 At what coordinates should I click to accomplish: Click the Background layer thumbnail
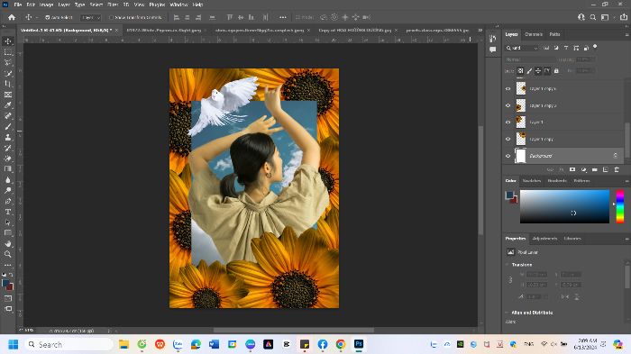(521, 156)
